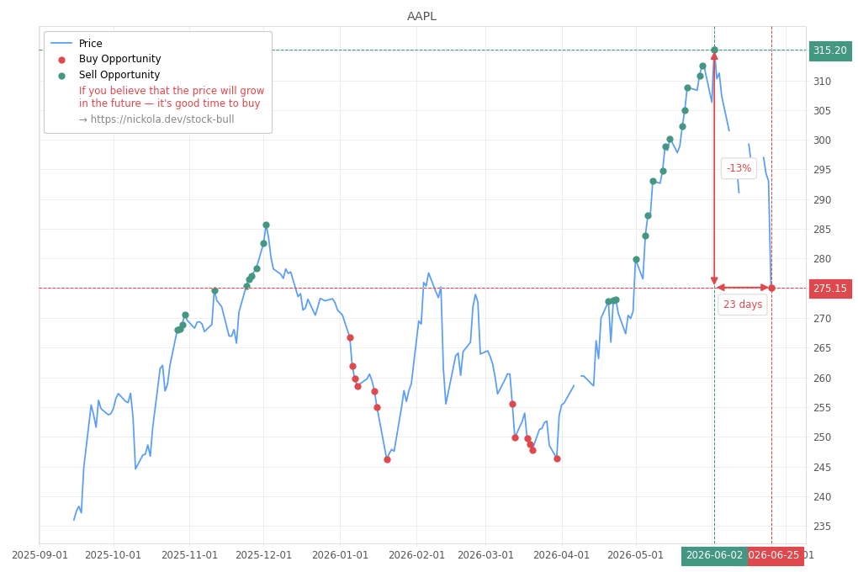The height and width of the screenshot is (572, 858).
Task: Click the 2026-05-01 axis label
Action: point(635,555)
